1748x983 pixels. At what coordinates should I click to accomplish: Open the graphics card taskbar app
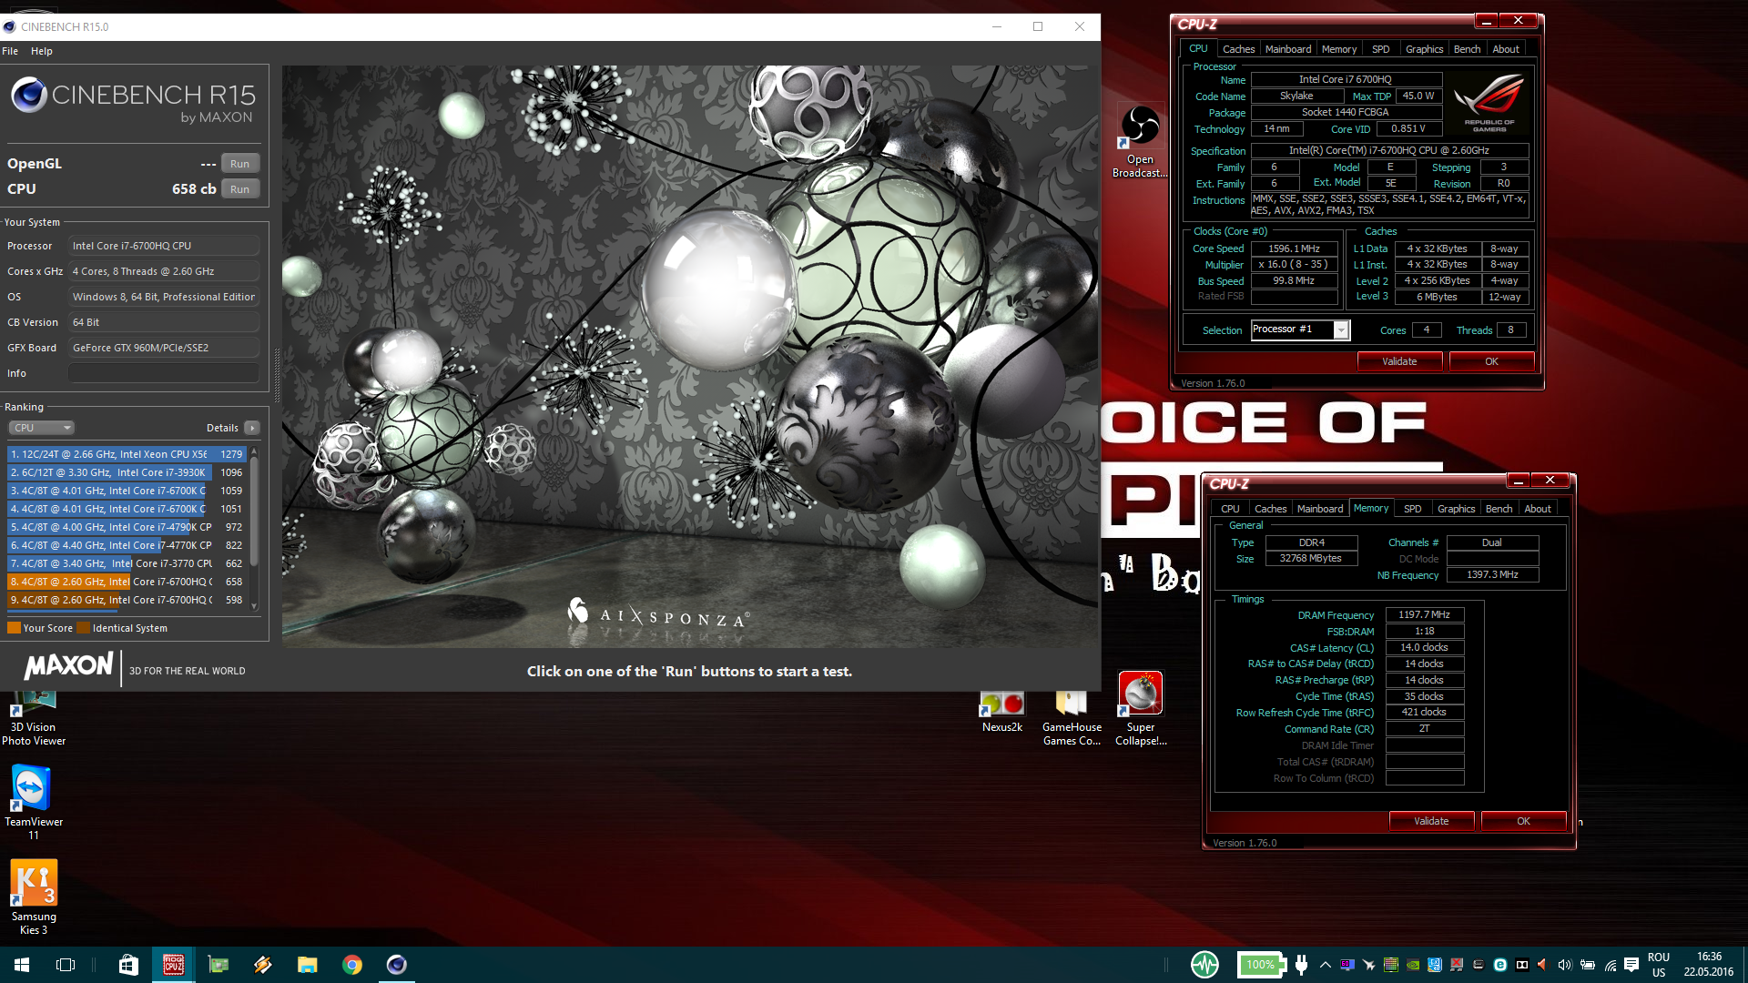tap(218, 965)
